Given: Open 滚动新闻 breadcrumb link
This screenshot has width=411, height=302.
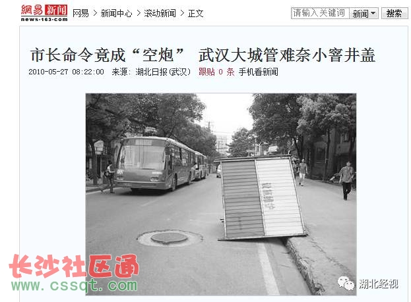Looking at the screenshot, I should [x=160, y=13].
